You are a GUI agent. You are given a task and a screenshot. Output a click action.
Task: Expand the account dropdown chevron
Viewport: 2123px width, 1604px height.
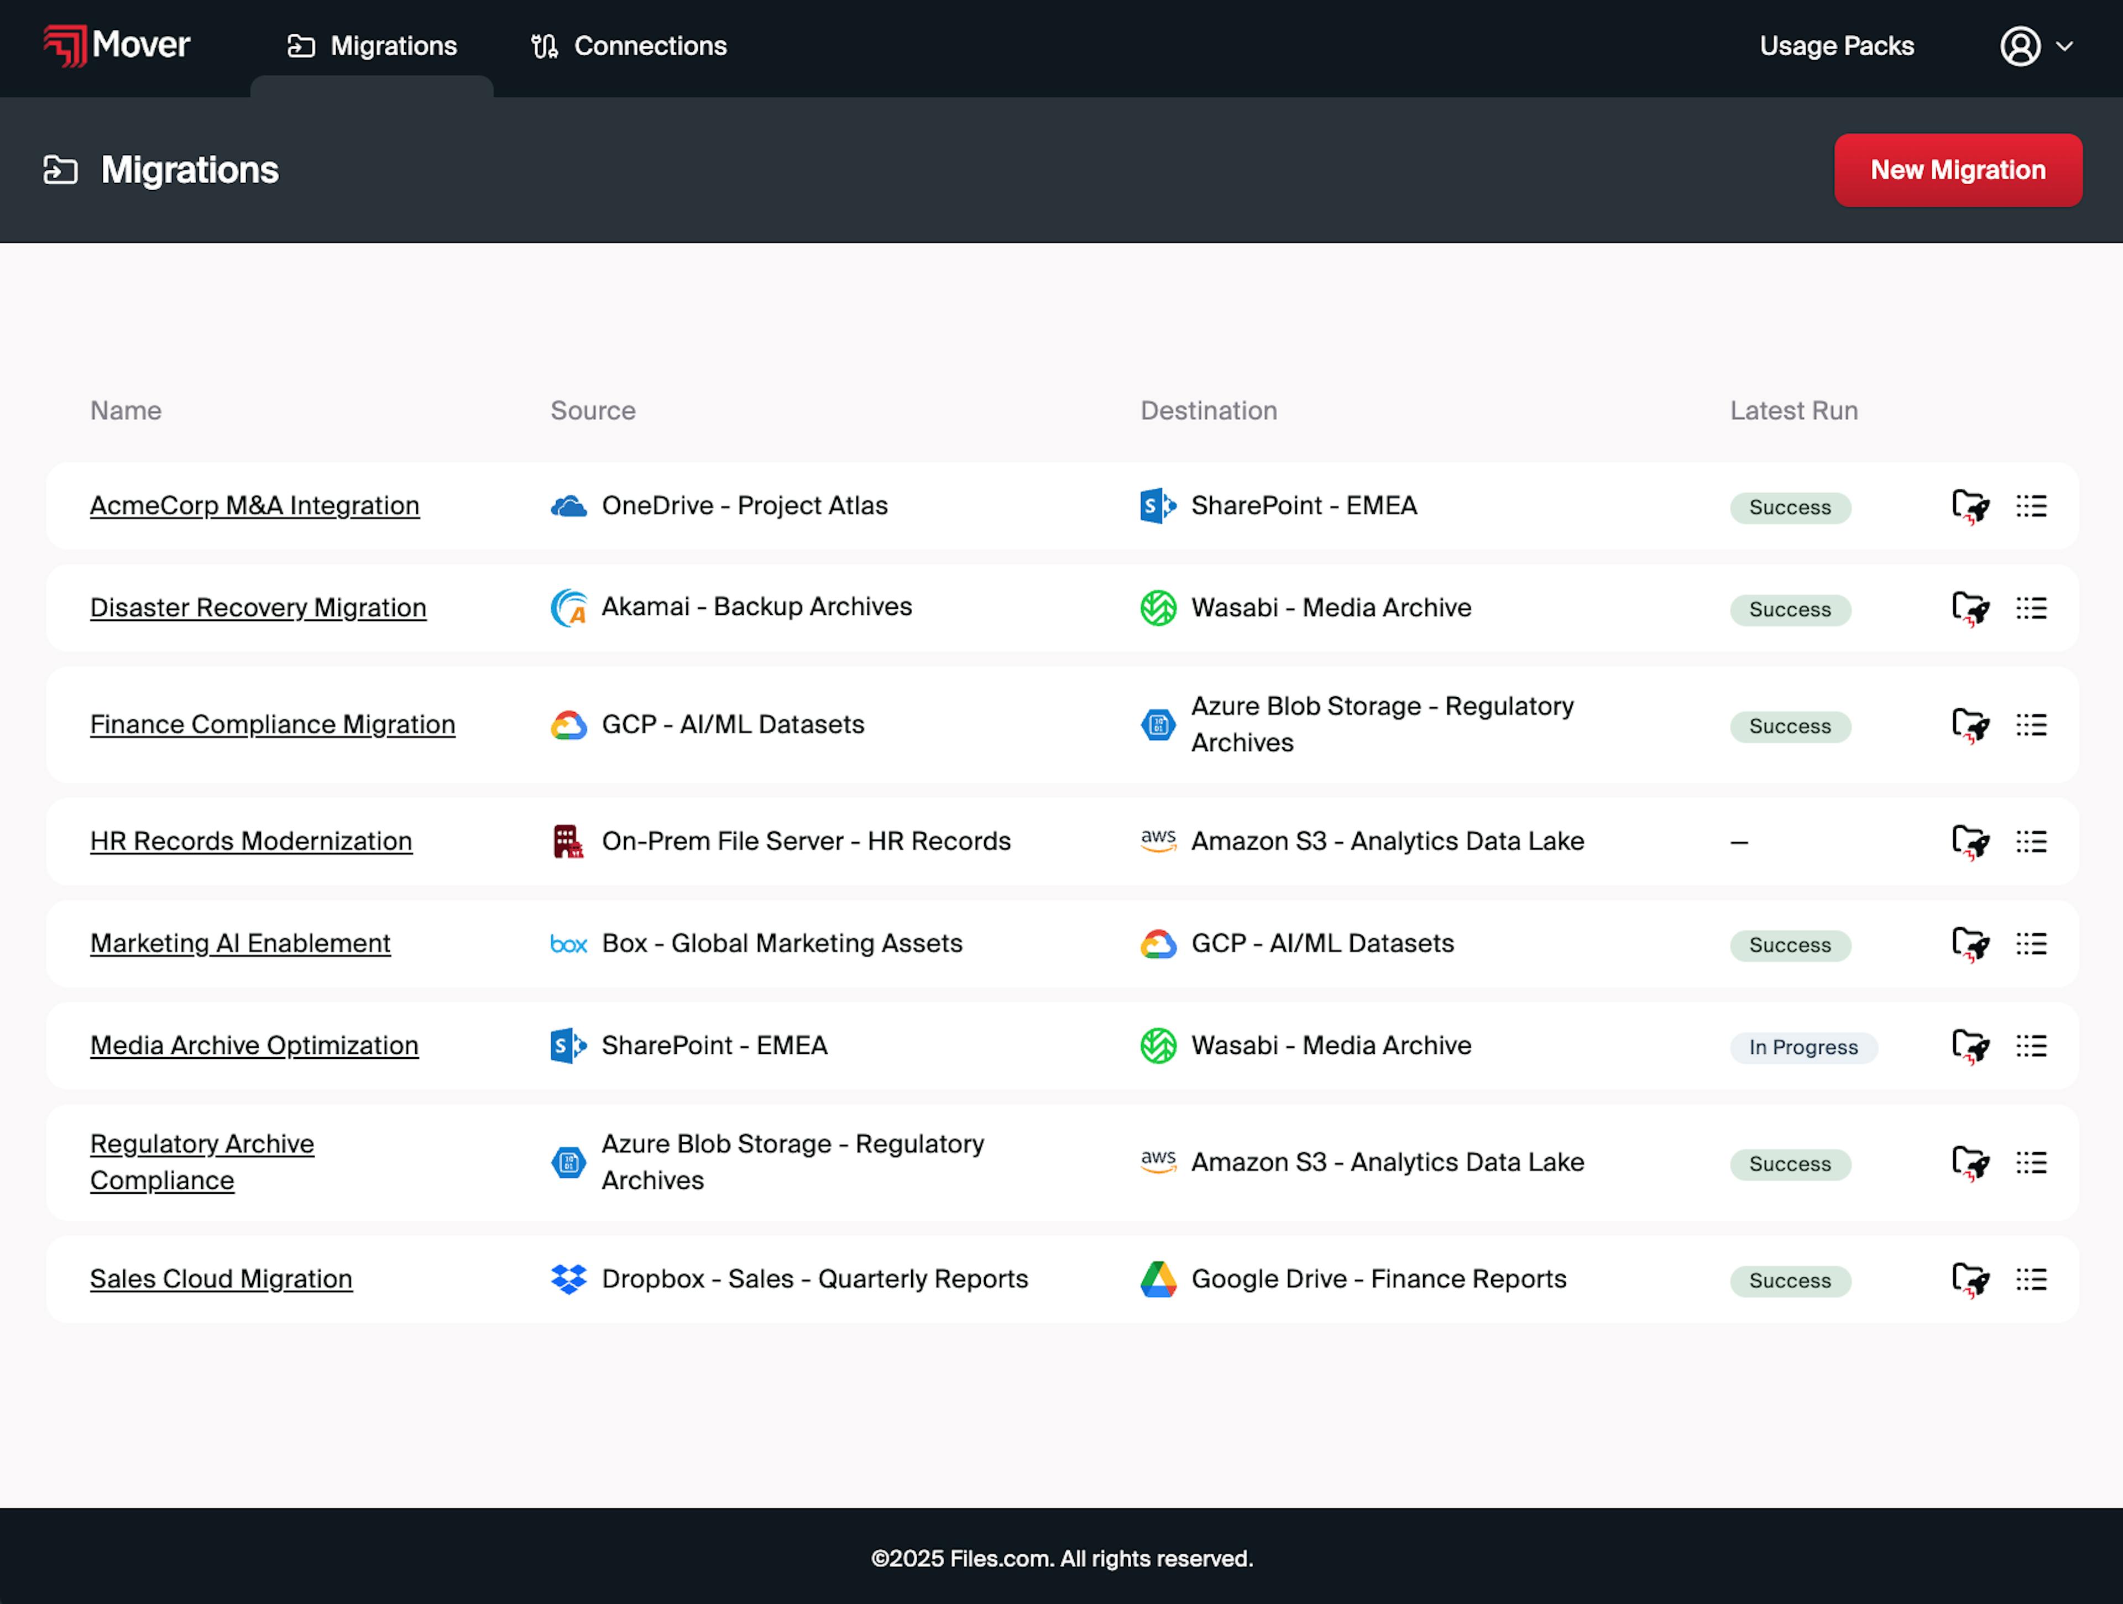[2064, 46]
